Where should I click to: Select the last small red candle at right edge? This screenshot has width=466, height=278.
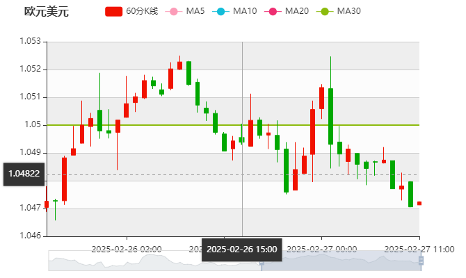pyautogui.click(x=419, y=203)
